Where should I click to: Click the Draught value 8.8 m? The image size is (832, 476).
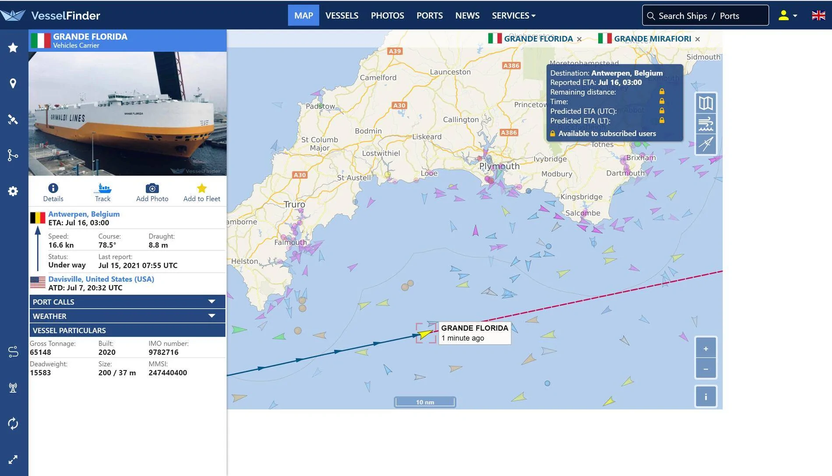click(158, 245)
